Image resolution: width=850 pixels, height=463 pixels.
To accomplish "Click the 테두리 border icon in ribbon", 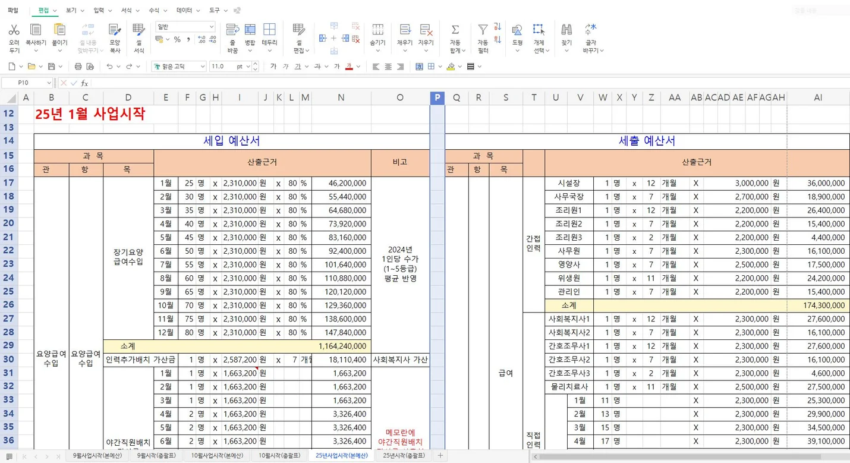I will pyautogui.click(x=269, y=30).
